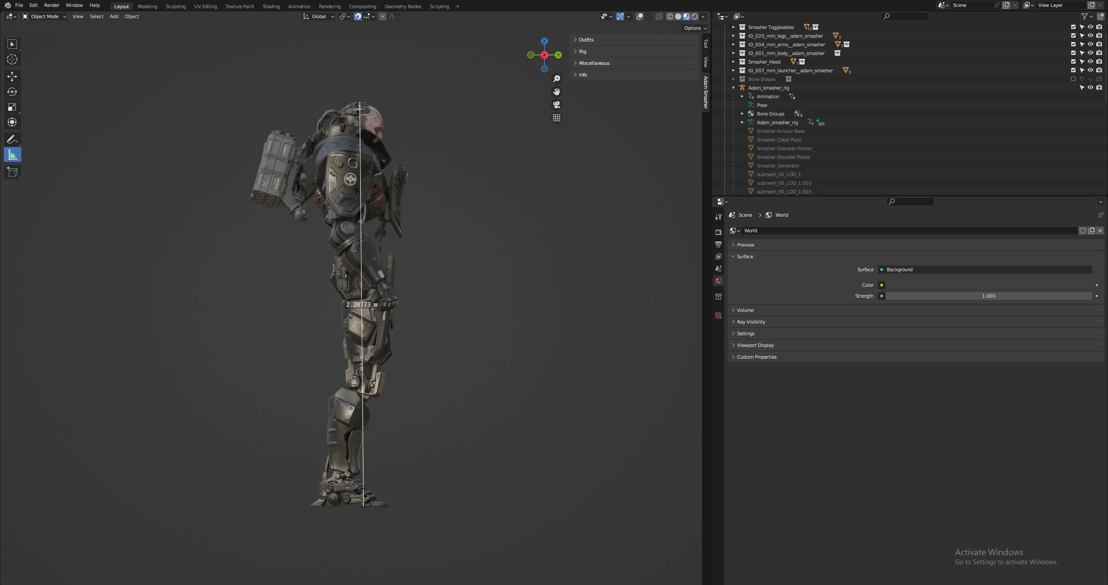Screen dimensions: 1108x585
Task: Activate the Scale tool
Action: 12,107
